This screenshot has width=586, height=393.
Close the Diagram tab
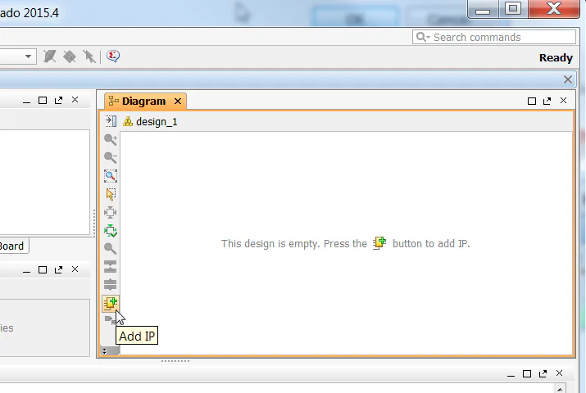178,102
